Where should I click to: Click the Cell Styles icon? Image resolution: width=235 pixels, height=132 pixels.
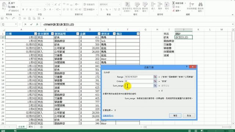(x=145, y=4)
